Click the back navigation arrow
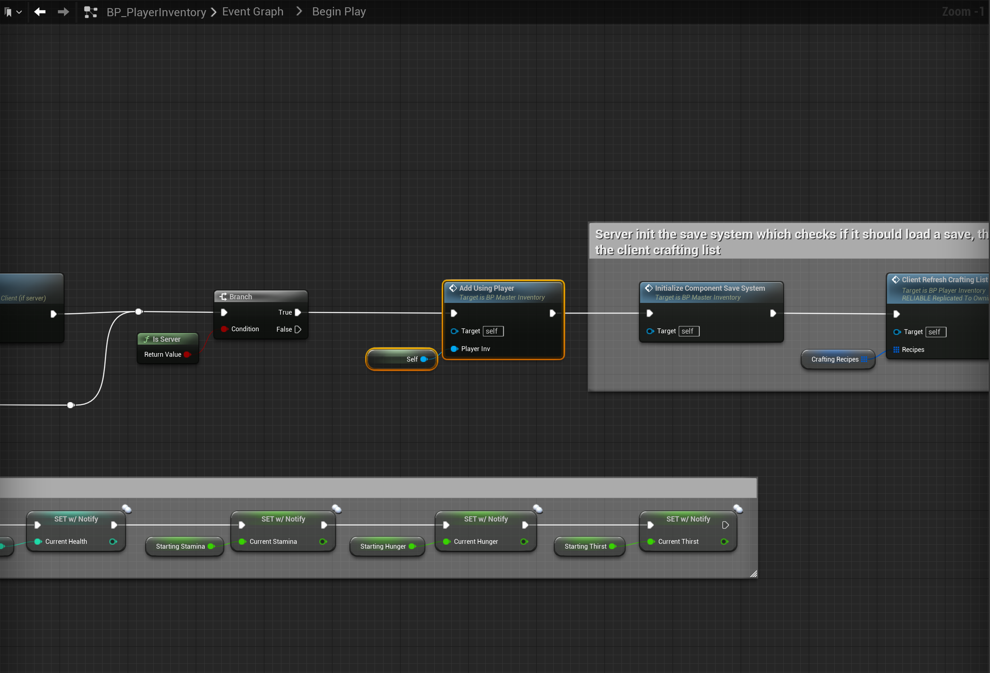 click(x=40, y=12)
